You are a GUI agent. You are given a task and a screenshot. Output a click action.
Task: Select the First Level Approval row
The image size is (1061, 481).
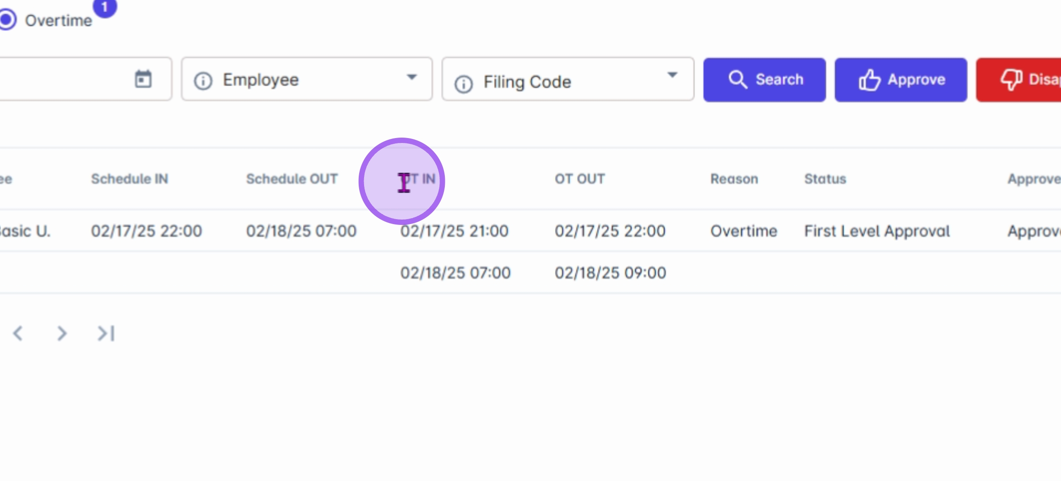tap(877, 231)
